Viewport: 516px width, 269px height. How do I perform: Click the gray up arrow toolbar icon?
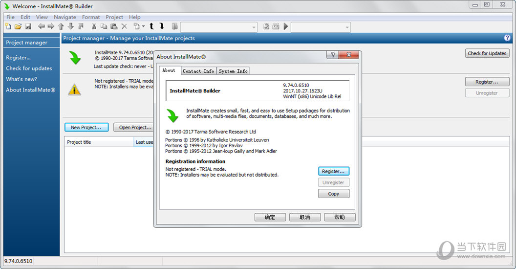(x=61, y=26)
